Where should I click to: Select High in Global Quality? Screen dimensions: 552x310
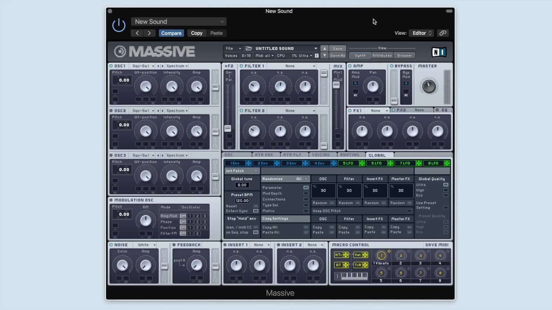pos(446,190)
